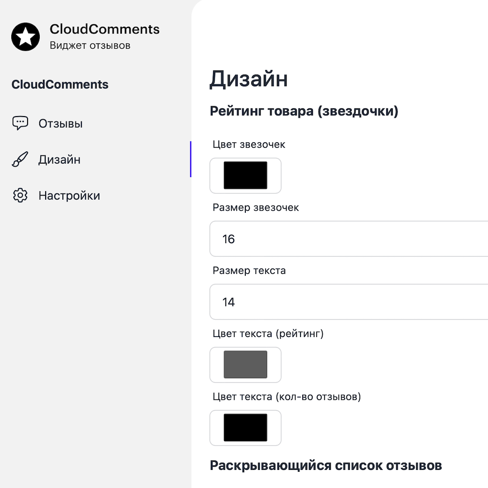Click the Дизайн page heading
Image resolution: width=488 pixels, height=488 pixels.
click(x=249, y=79)
